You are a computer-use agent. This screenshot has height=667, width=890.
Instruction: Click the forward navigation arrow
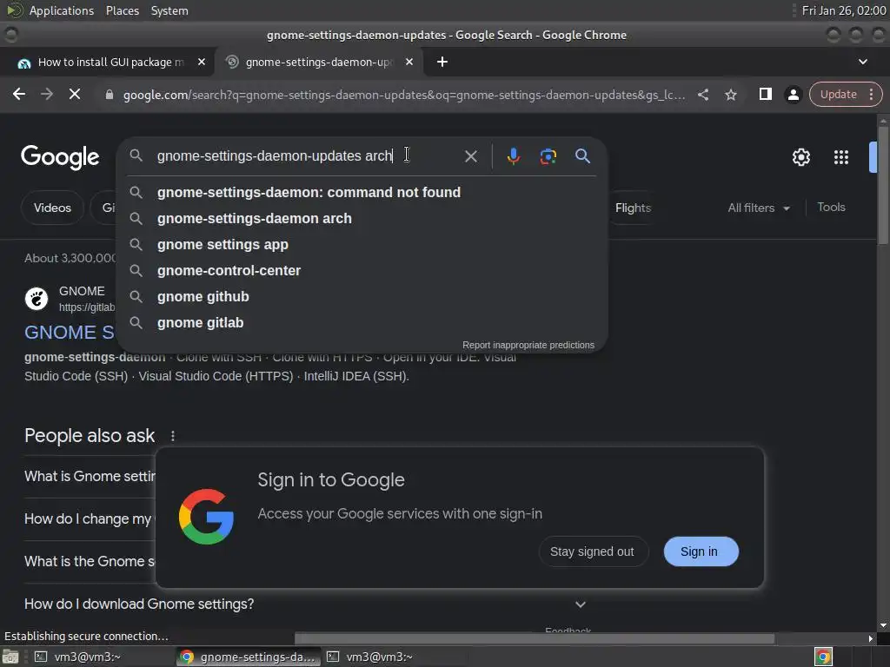(x=47, y=94)
